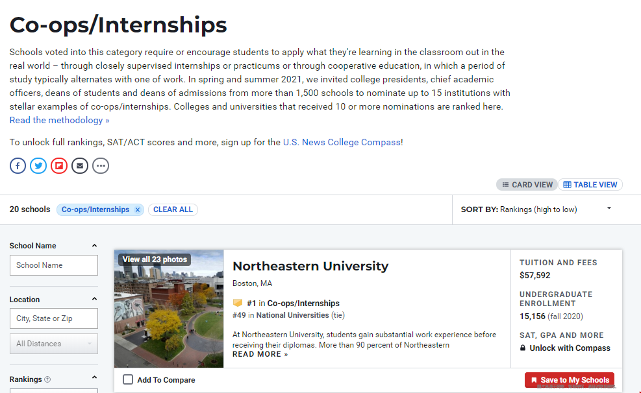Open more sharing options ellipsis icon
Viewport: 641px width, 393px height.
101,166
